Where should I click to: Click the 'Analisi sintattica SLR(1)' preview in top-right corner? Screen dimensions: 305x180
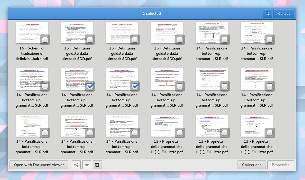(x=257, y=32)
